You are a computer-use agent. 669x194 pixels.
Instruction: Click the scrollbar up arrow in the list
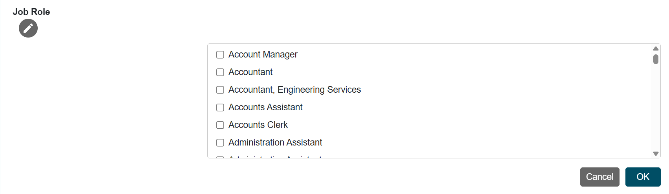656,48
